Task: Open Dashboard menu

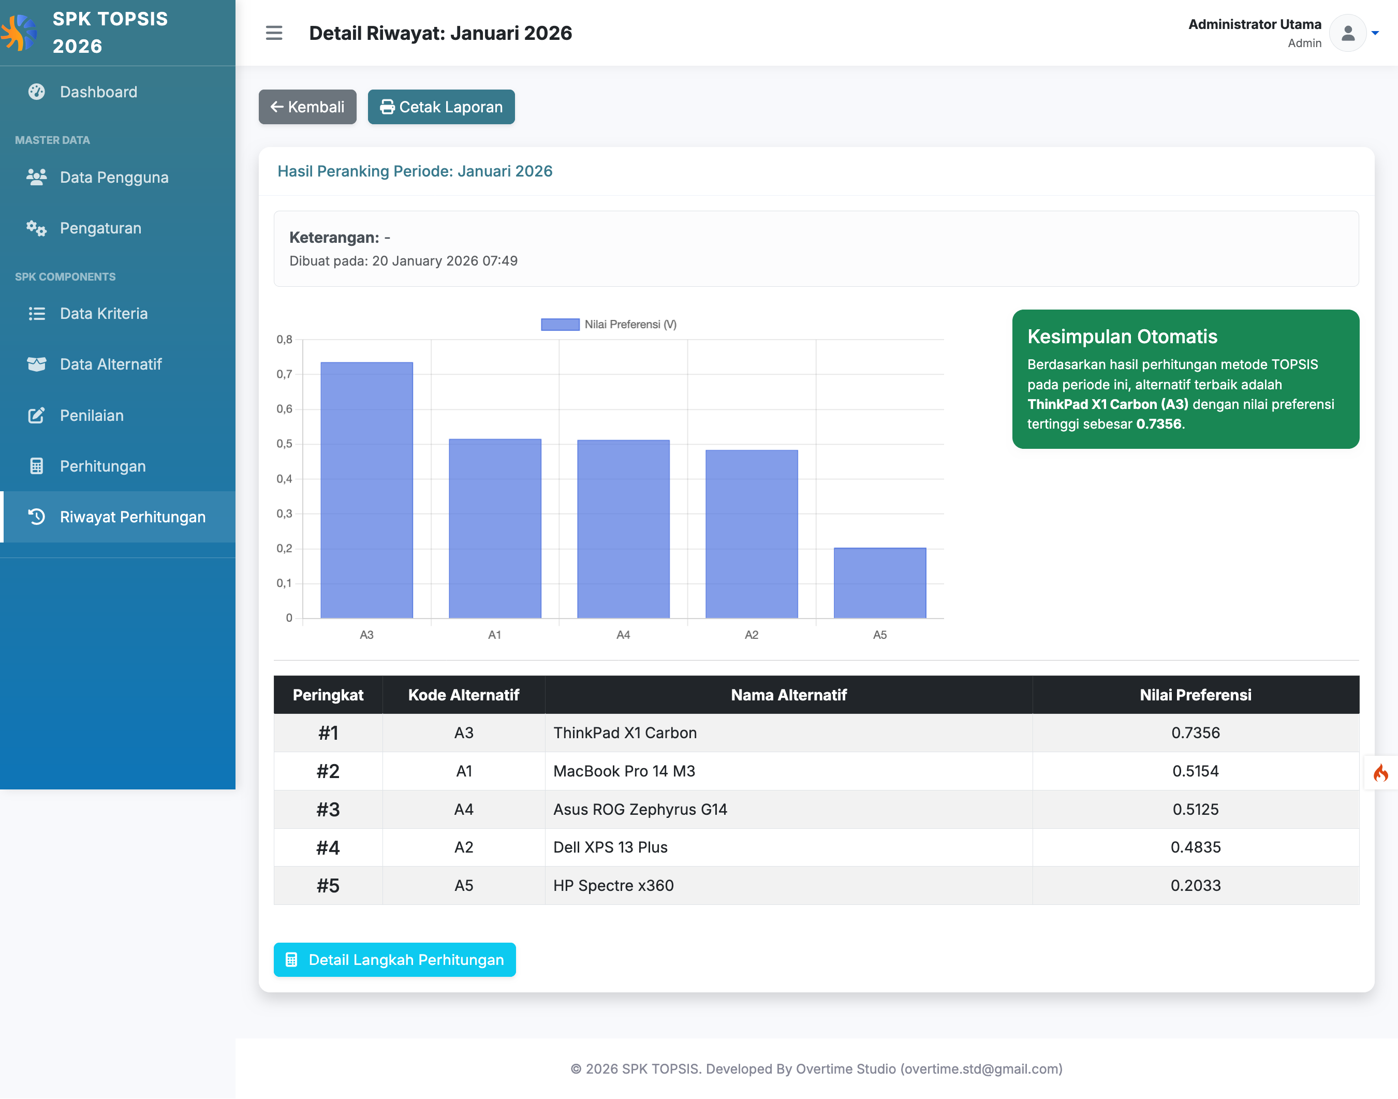Action: (x=117, y=92)
